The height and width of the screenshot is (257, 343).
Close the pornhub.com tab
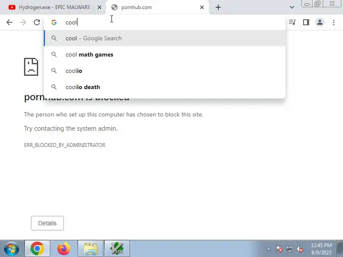pos(202,7)
